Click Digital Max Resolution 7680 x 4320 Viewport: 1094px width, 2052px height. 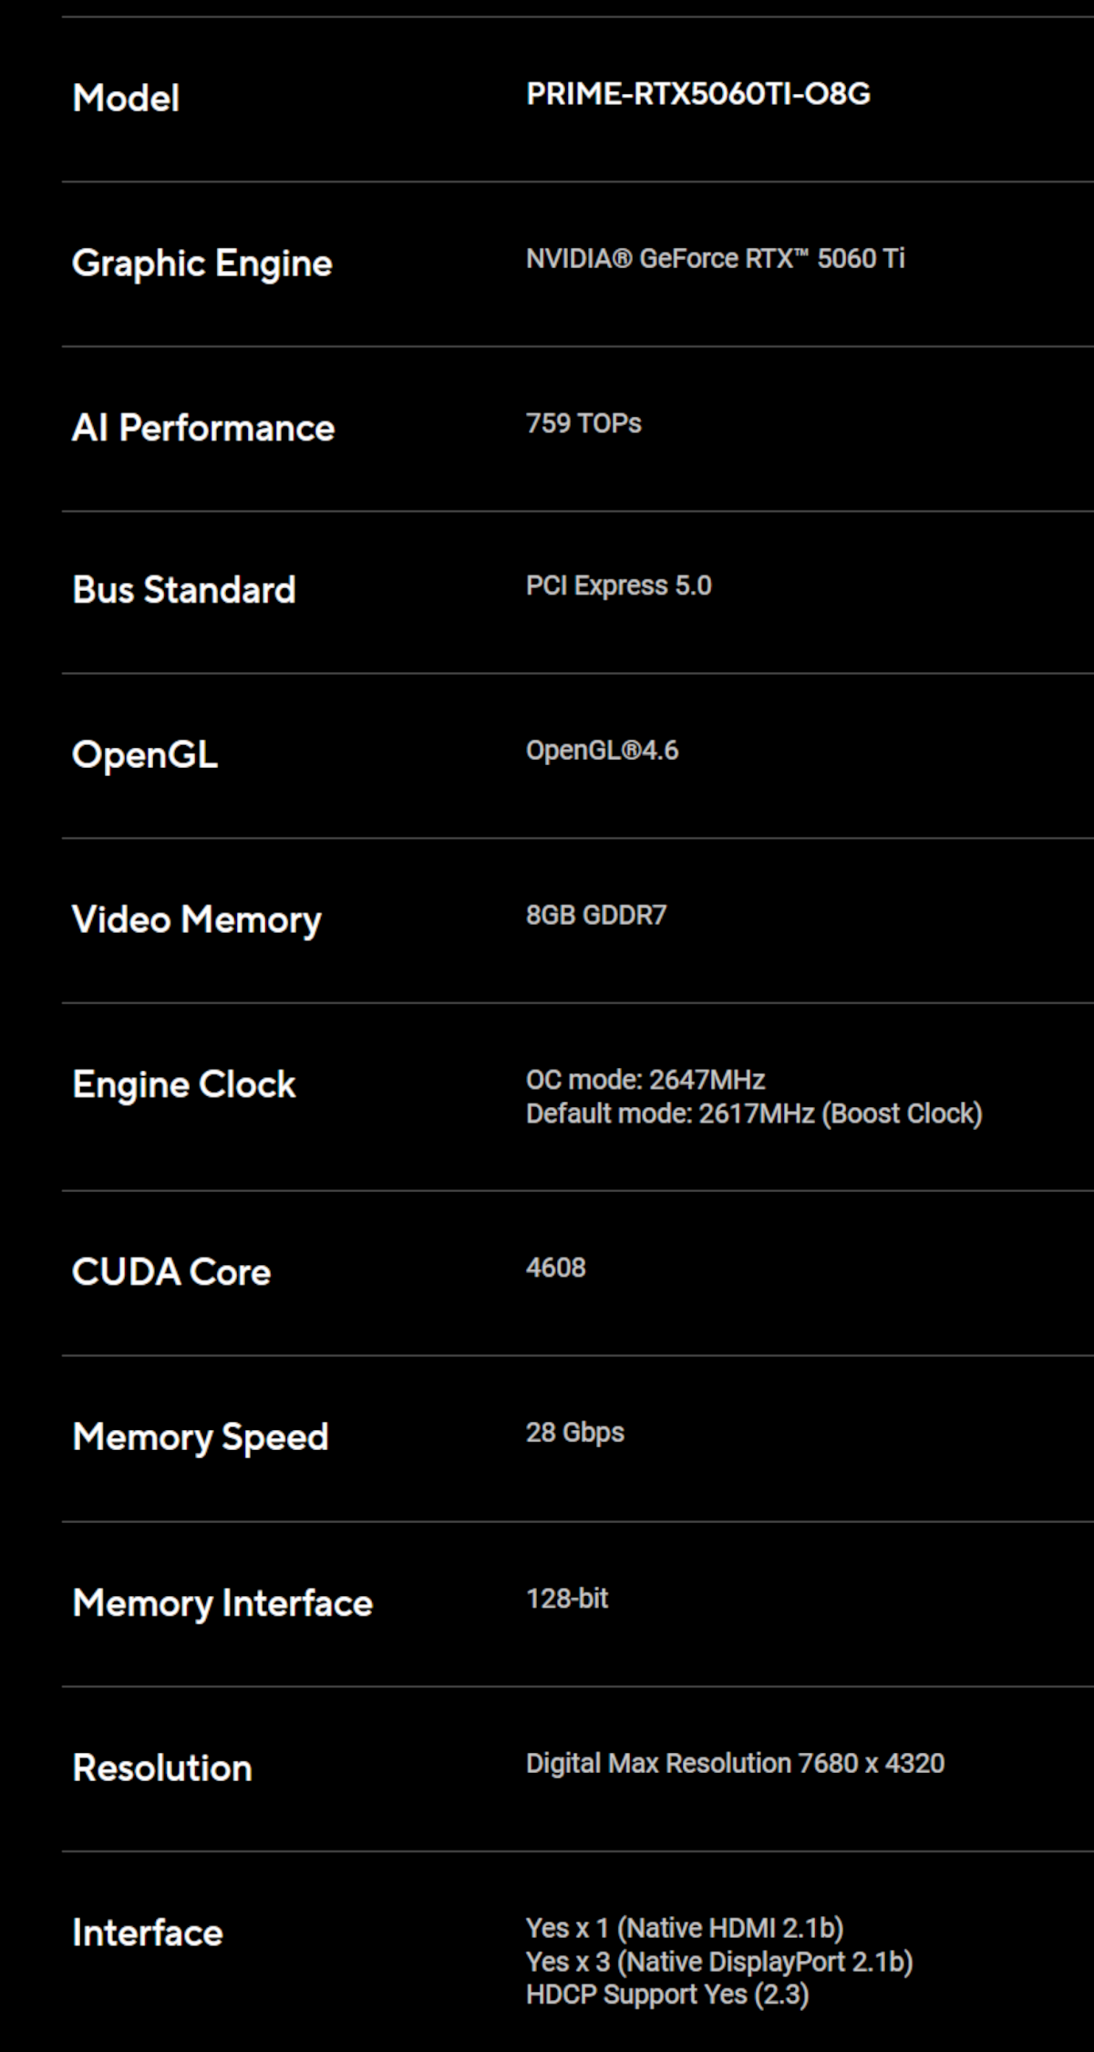735,1764
